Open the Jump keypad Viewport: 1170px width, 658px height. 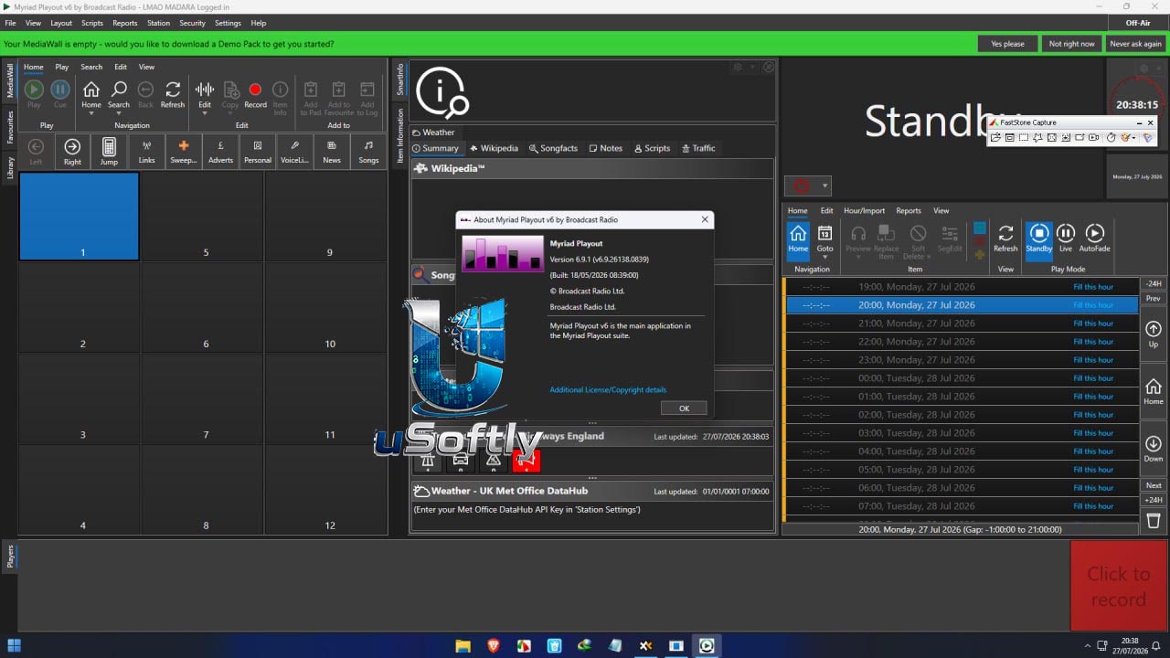coord(109,151)
